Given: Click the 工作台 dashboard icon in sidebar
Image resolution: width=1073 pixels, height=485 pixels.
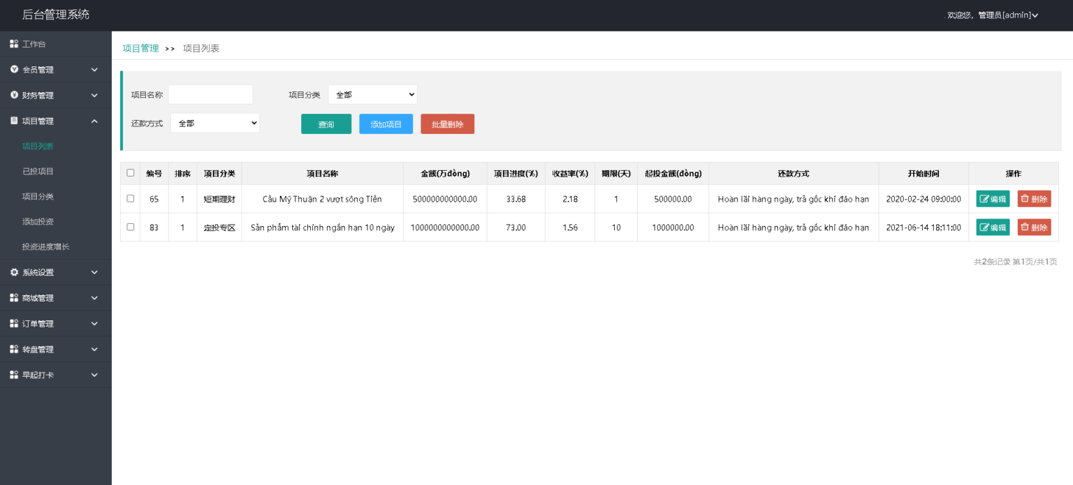Looking at the screenshot, I should (14, 44).
